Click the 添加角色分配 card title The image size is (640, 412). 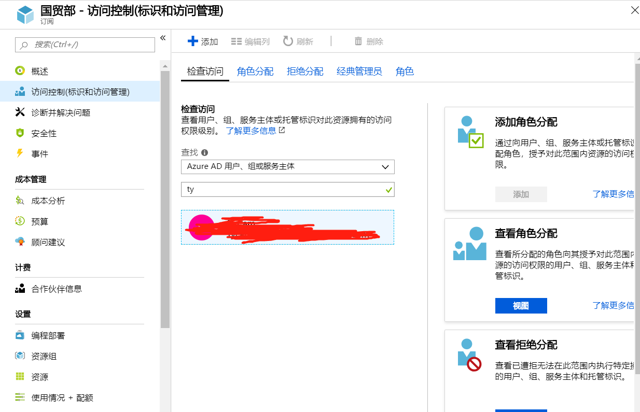pyautogui.click(x=526, y=122)
